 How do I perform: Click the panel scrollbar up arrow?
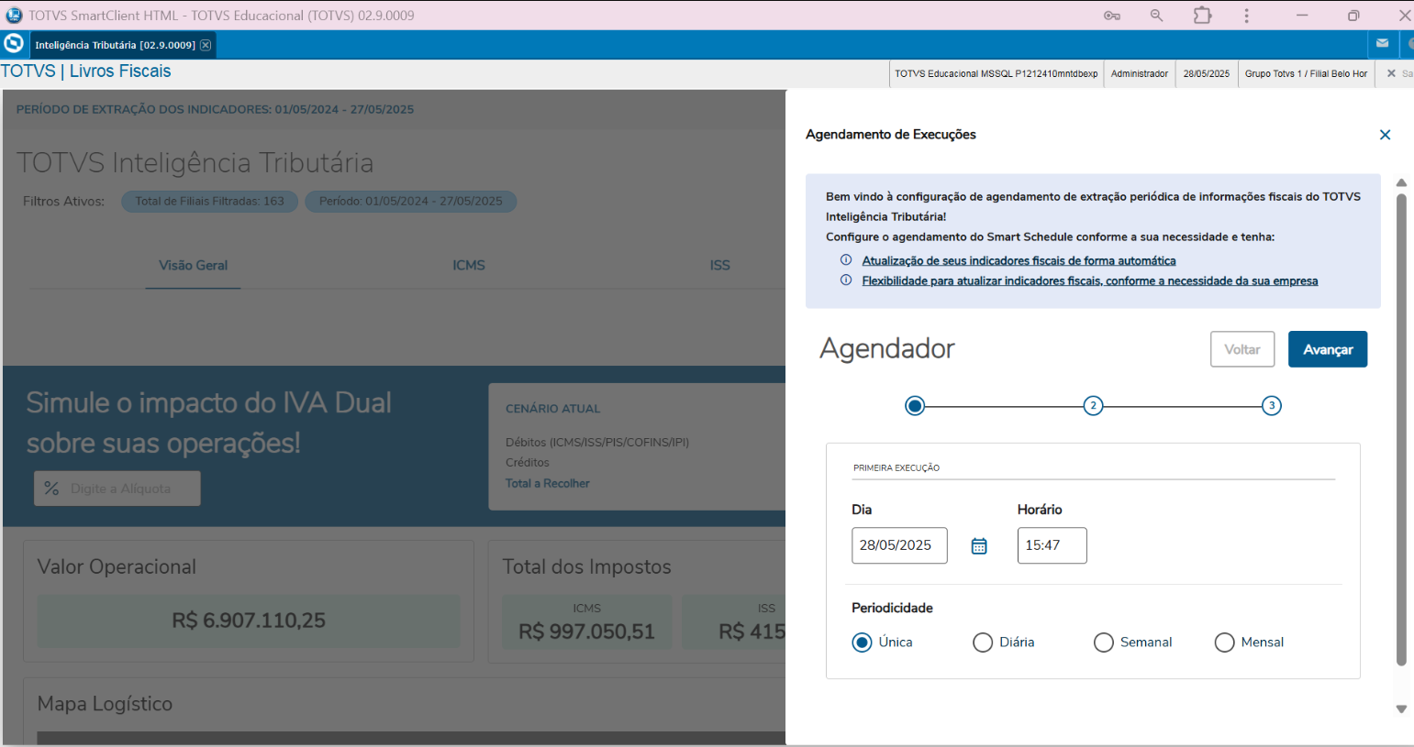[x=1401, y=182]
